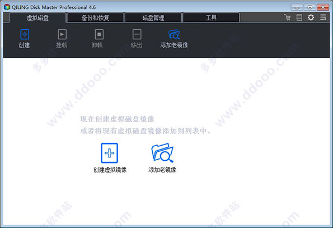
Task: Switch to the 虚拟磁盘 tab
Action: [37, 17]
